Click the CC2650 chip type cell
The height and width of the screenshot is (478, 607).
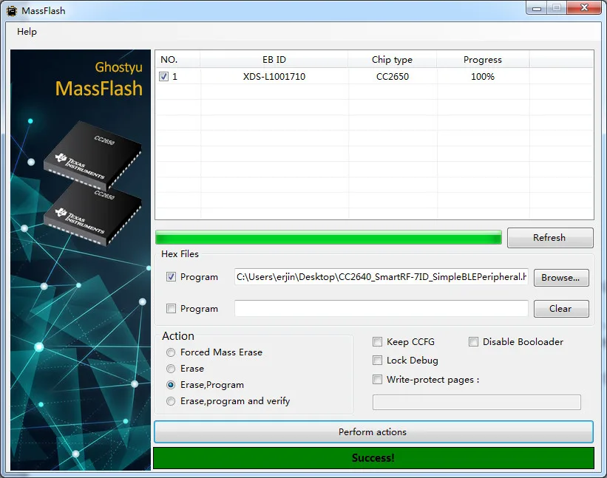pyautogui.click(x=393, y=77)
